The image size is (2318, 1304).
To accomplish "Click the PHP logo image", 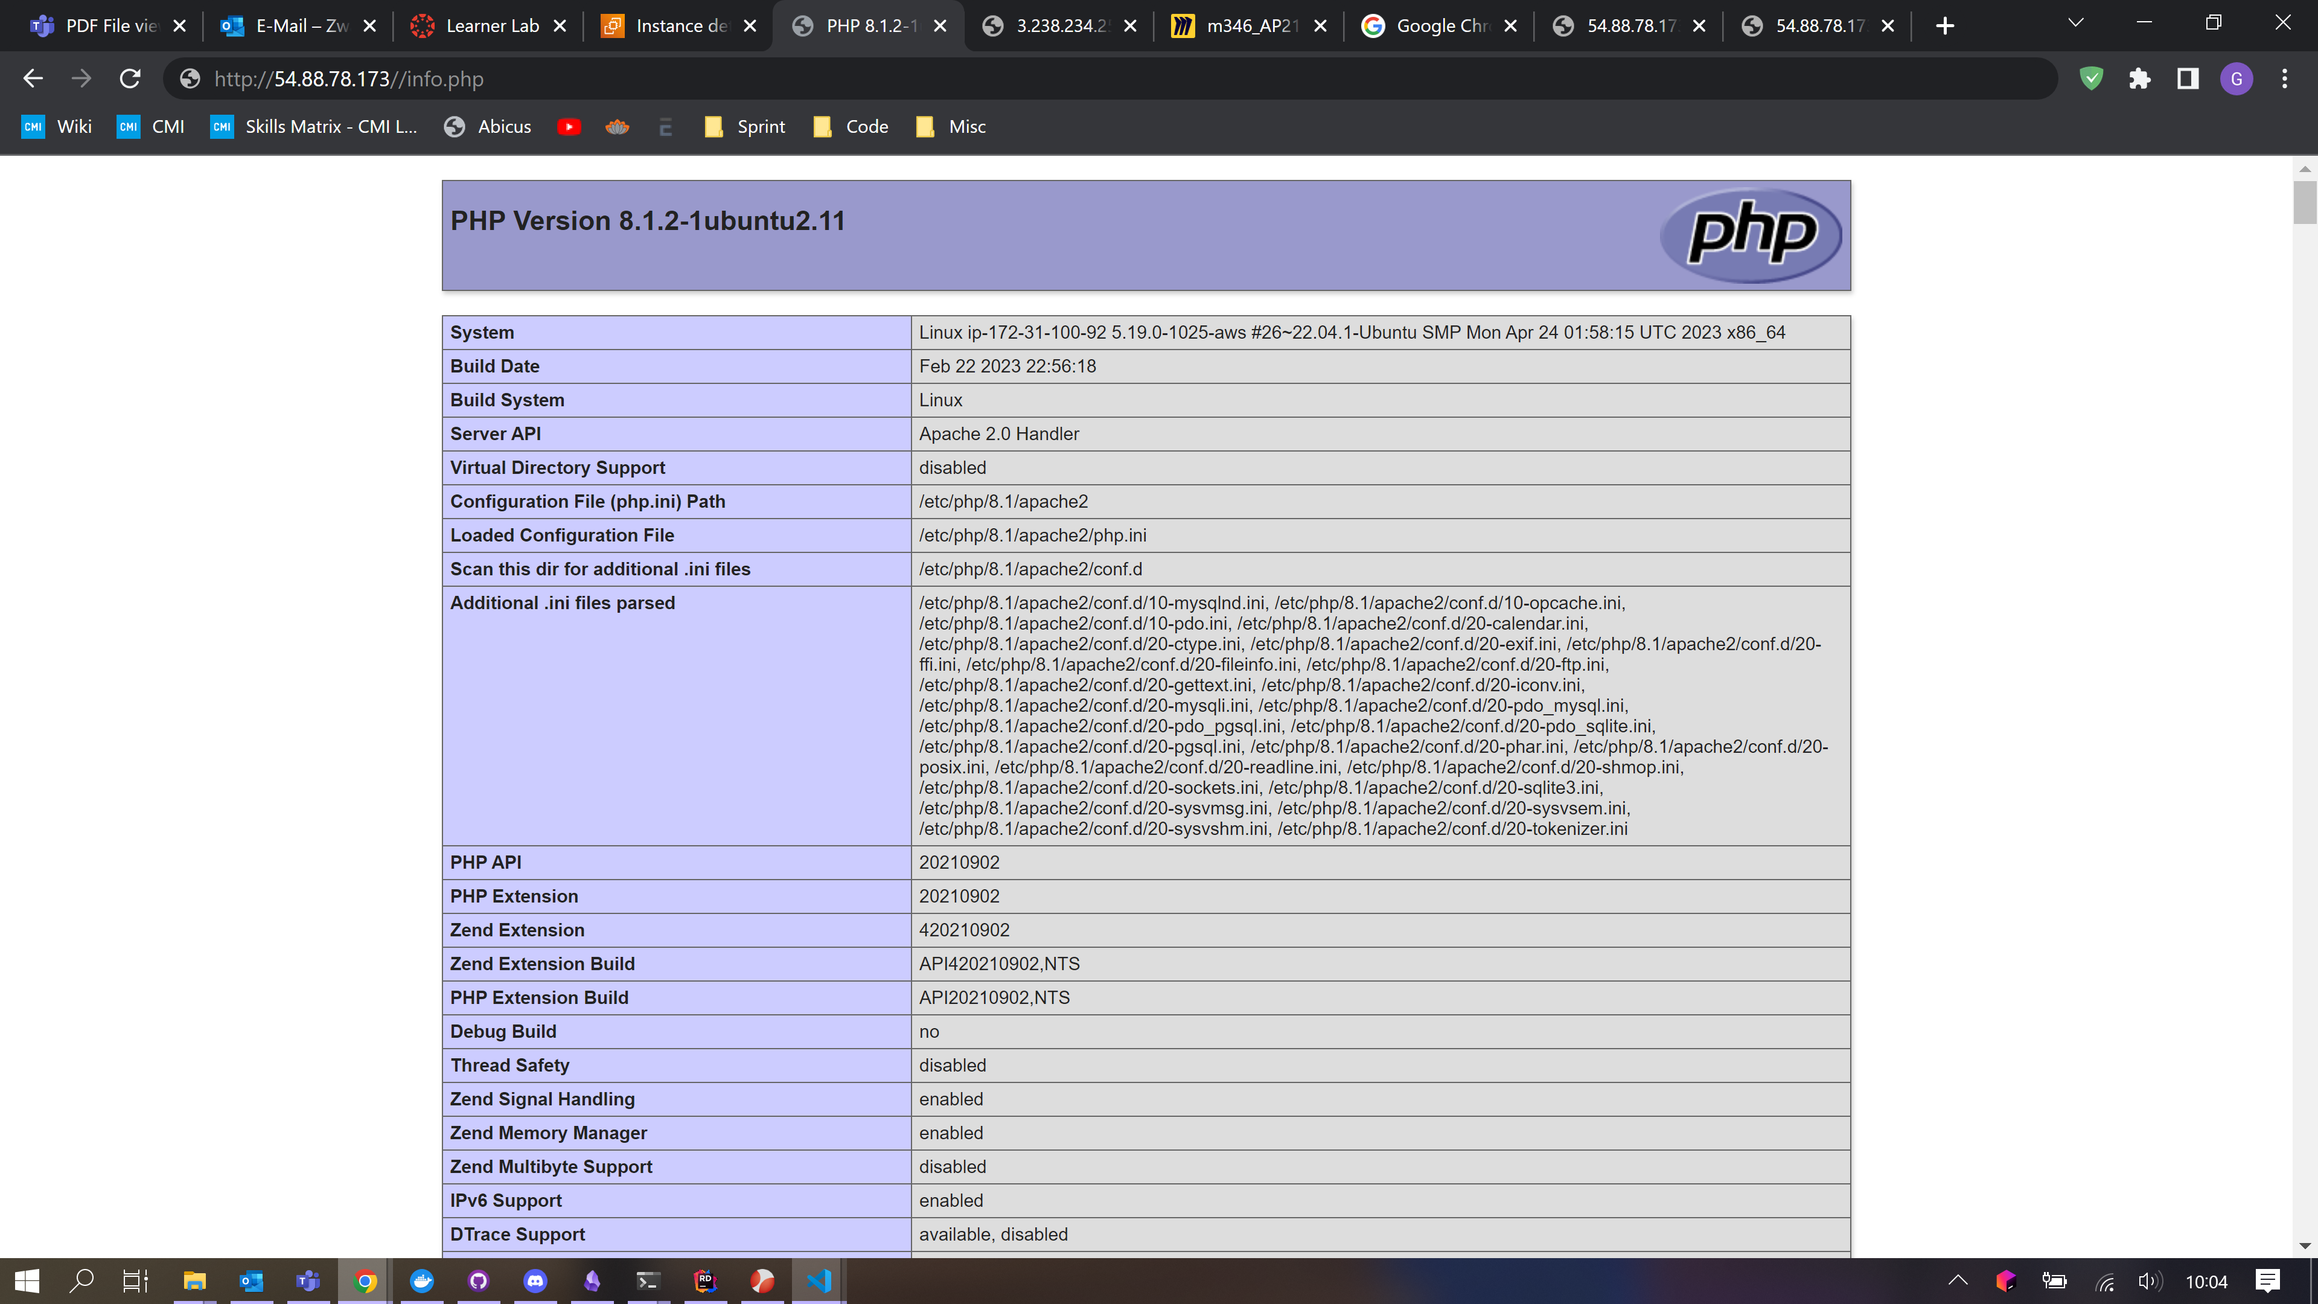I will [1750, 235].
